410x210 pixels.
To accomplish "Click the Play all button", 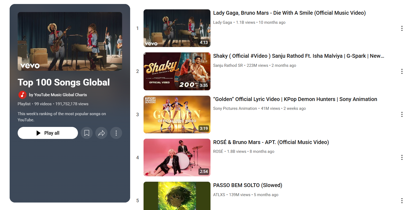I will tap(48, 133).
